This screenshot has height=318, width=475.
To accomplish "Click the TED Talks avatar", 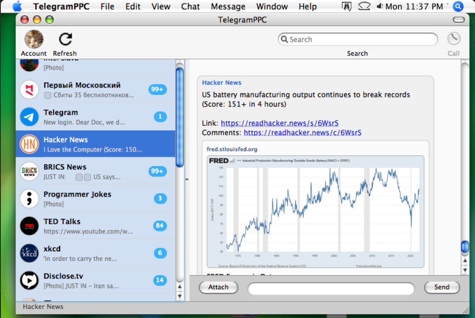I will click(x=29, y=226).
